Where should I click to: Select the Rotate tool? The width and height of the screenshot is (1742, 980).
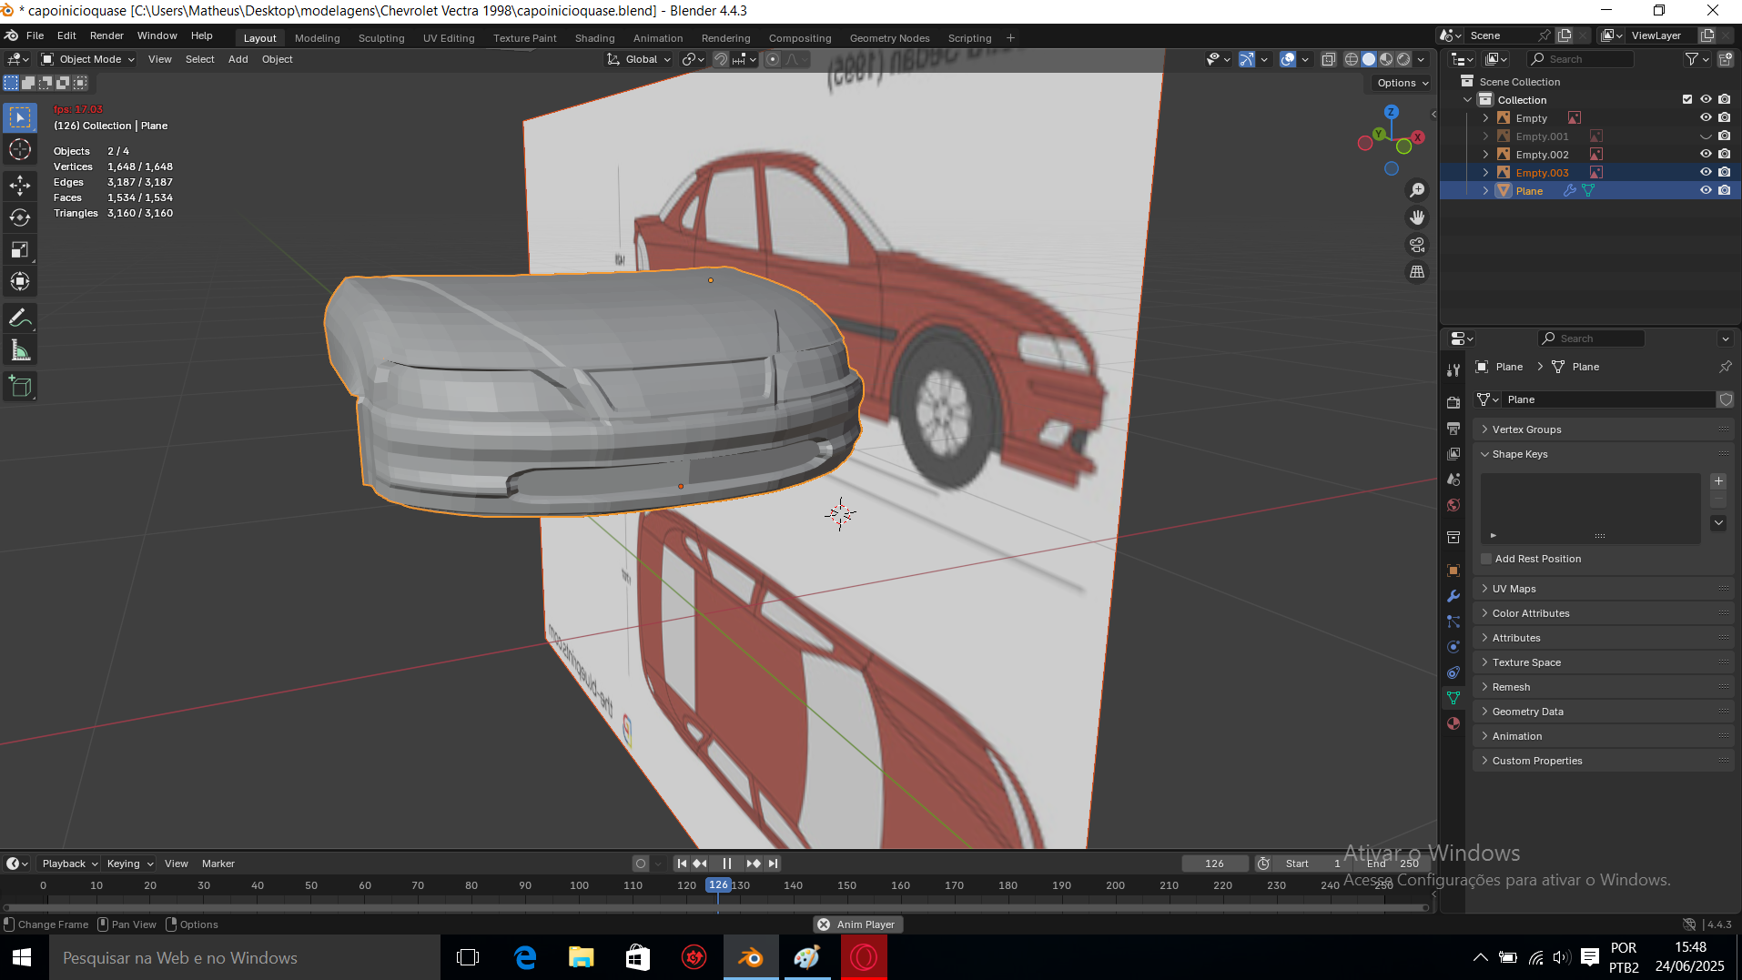click(20, 217)
